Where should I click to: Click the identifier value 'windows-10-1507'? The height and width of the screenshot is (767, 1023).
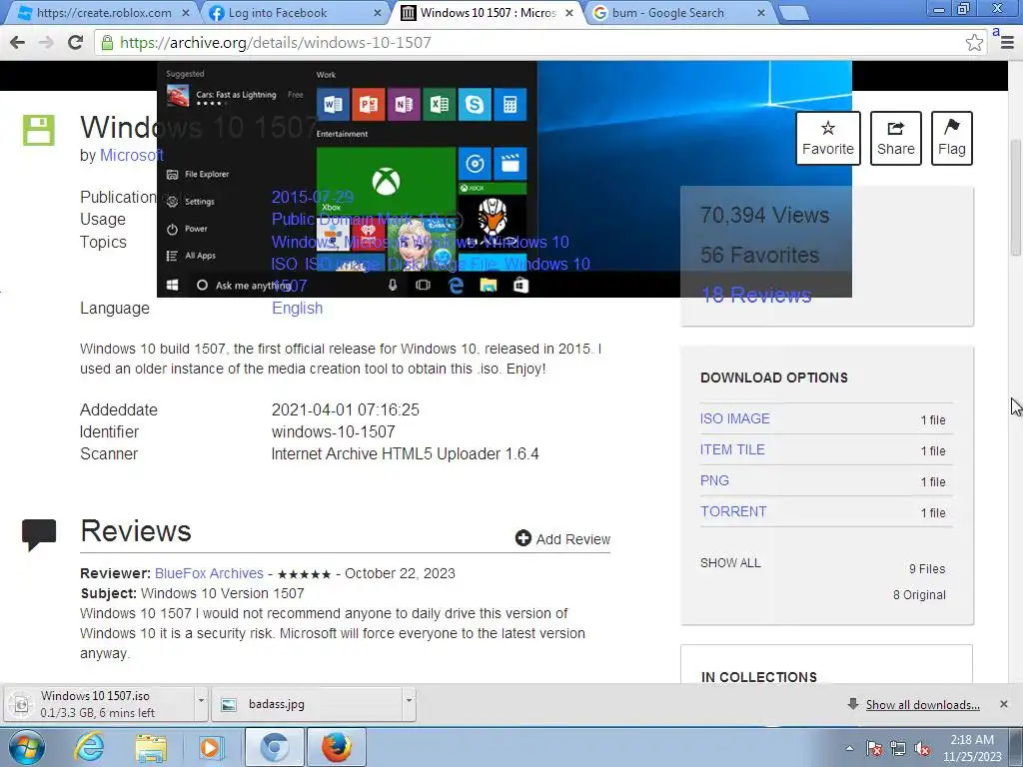click(333, 431)
